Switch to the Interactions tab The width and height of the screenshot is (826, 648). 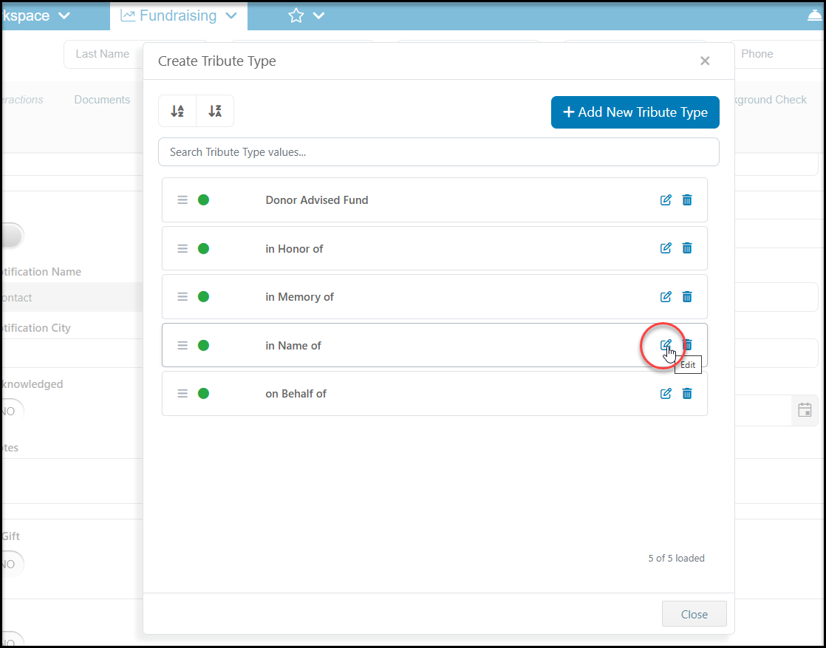[x=23, y=100]
